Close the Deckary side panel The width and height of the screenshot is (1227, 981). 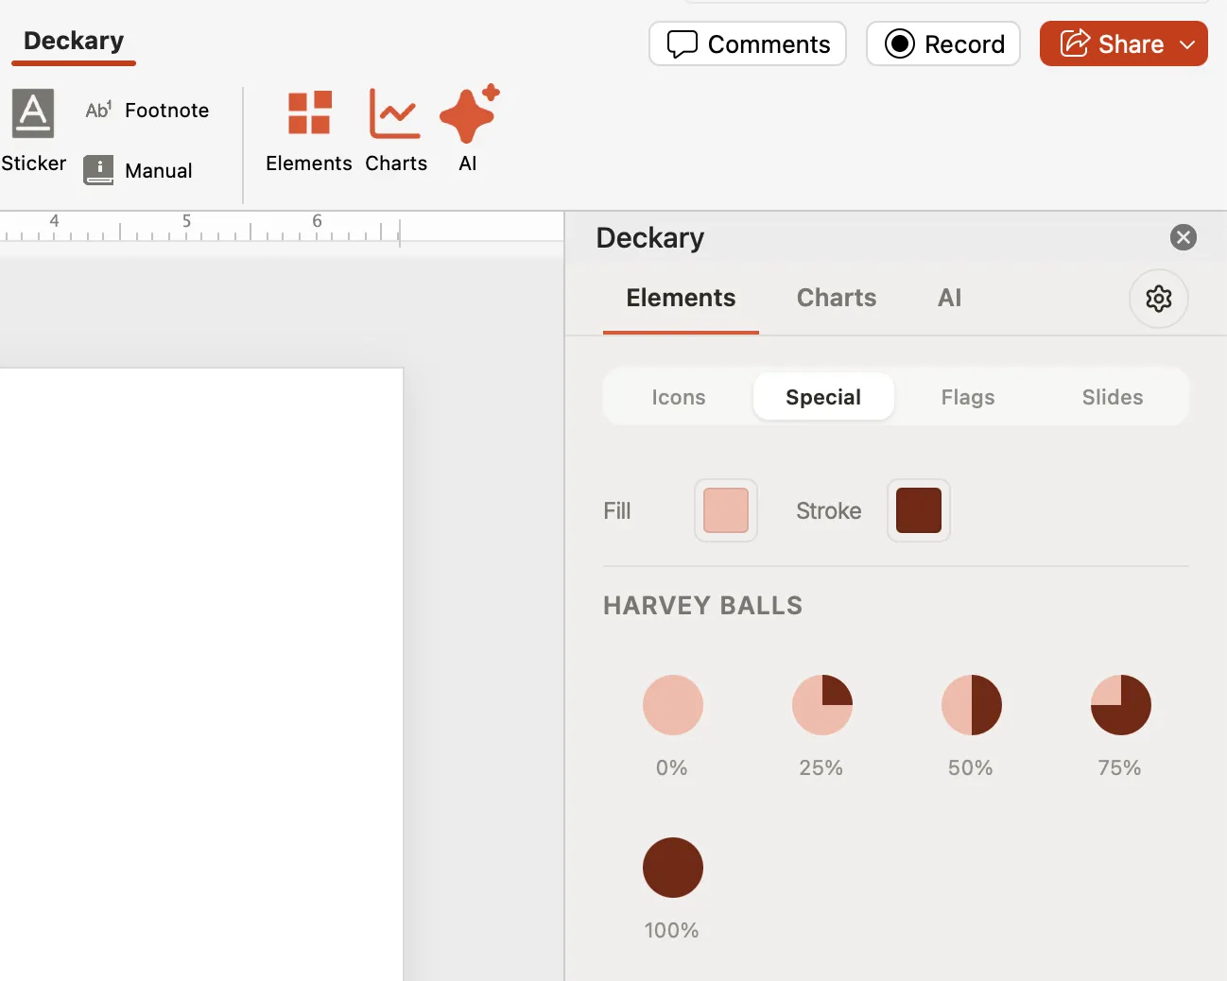(x=1183, y=237)
